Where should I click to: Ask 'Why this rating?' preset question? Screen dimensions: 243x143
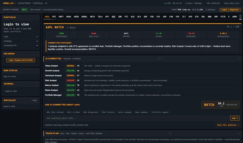[x=55, y=112]
